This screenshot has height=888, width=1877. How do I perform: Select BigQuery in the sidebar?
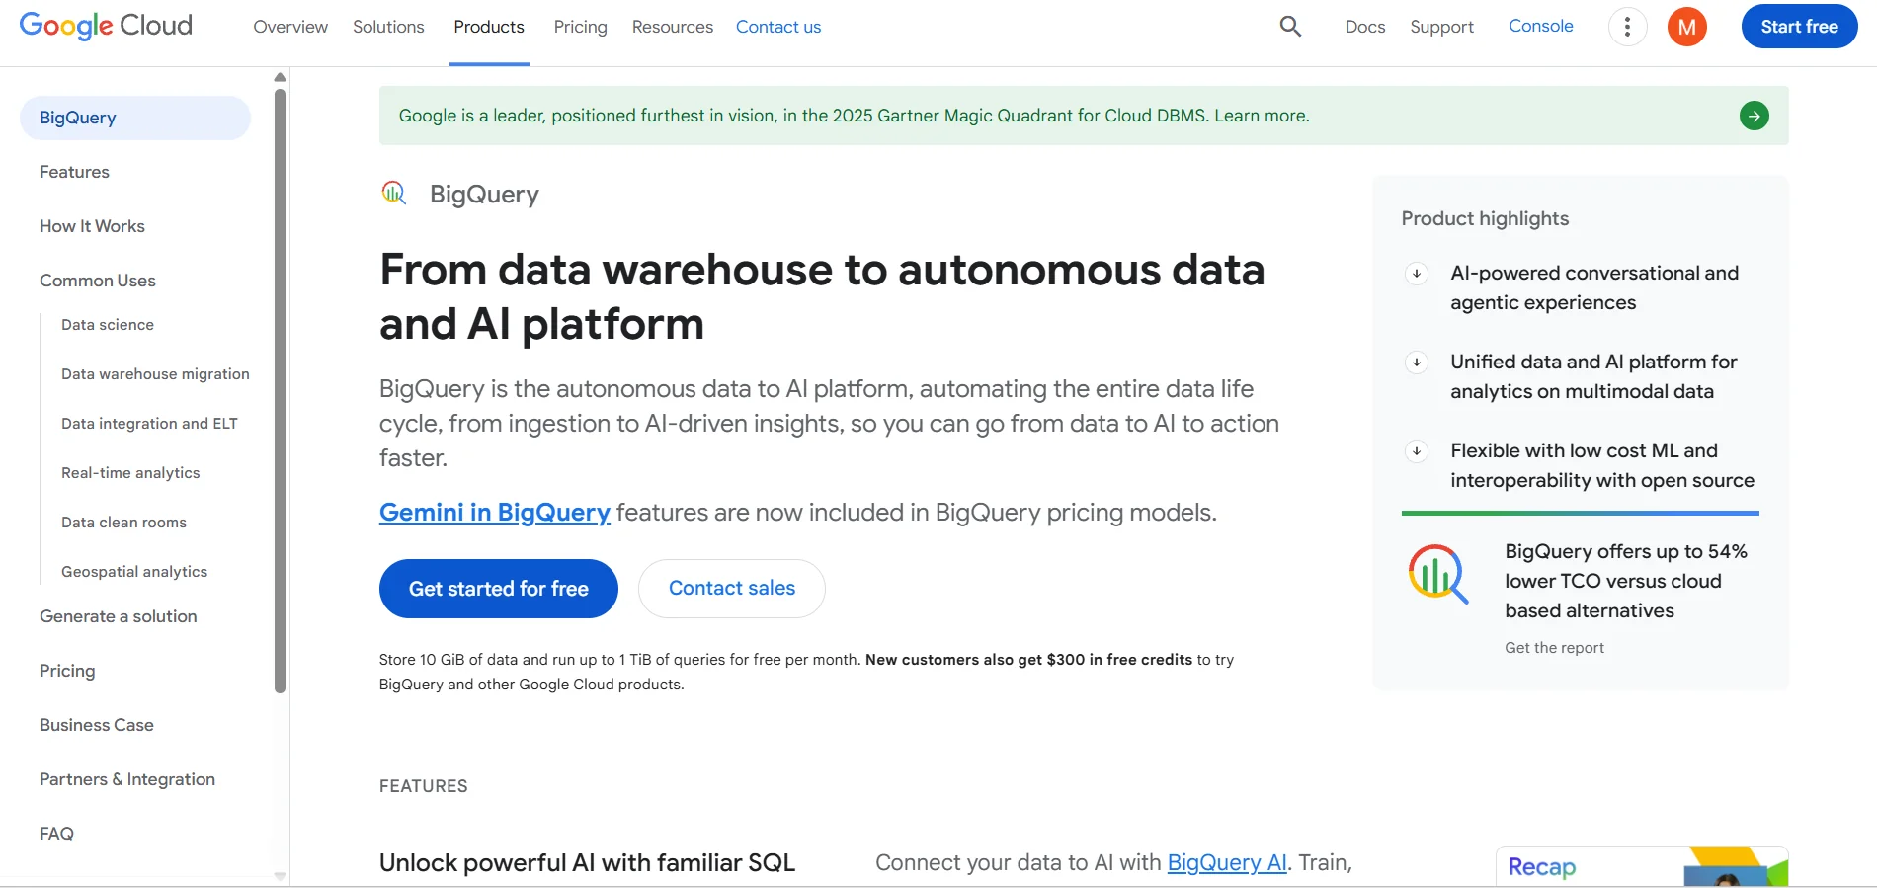135,118
